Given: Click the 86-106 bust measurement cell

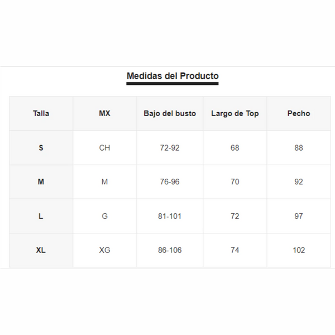Looking at the screenshot, I should (x=170, y=250).
